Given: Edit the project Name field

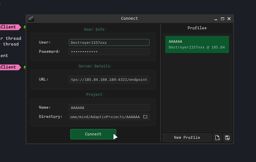Looking at the screenshot, I should click(x=109, y=108).
